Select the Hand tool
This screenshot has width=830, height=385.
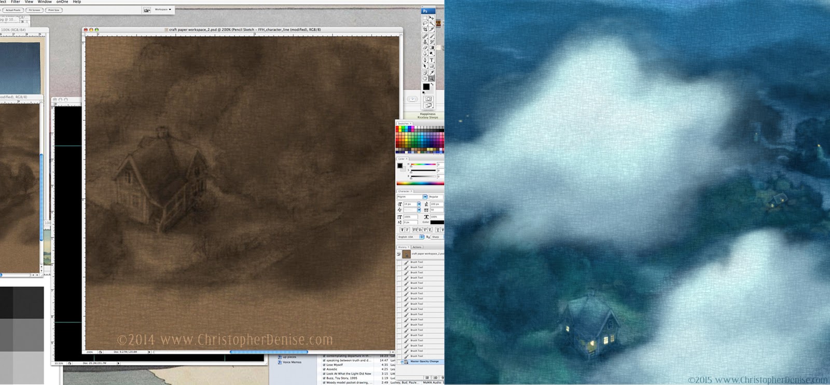[x=425, y=78]
